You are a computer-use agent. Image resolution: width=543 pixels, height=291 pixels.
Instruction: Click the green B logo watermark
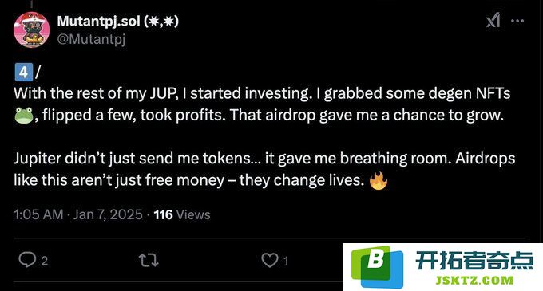[377, 267]
